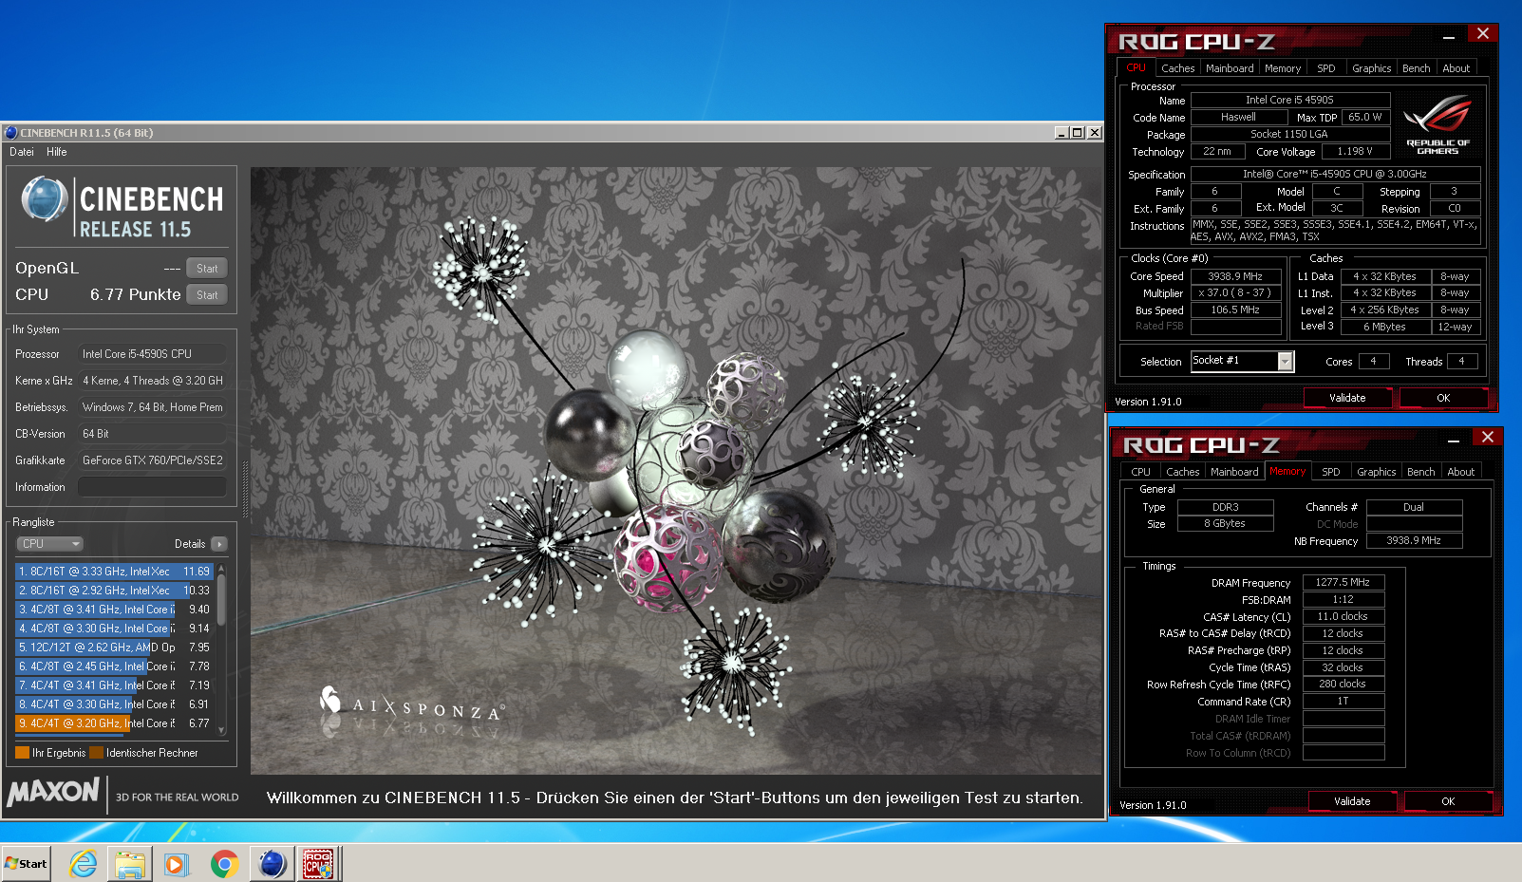
Task: Open SPD tab in upper CPU-Z
Action: [x=1326, y=68]
